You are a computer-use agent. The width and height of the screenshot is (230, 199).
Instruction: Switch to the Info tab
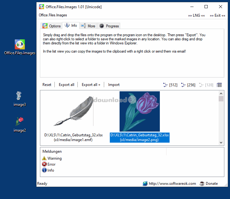(71, 26)
